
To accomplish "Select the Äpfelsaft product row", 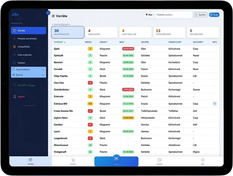I will [135, 56].
